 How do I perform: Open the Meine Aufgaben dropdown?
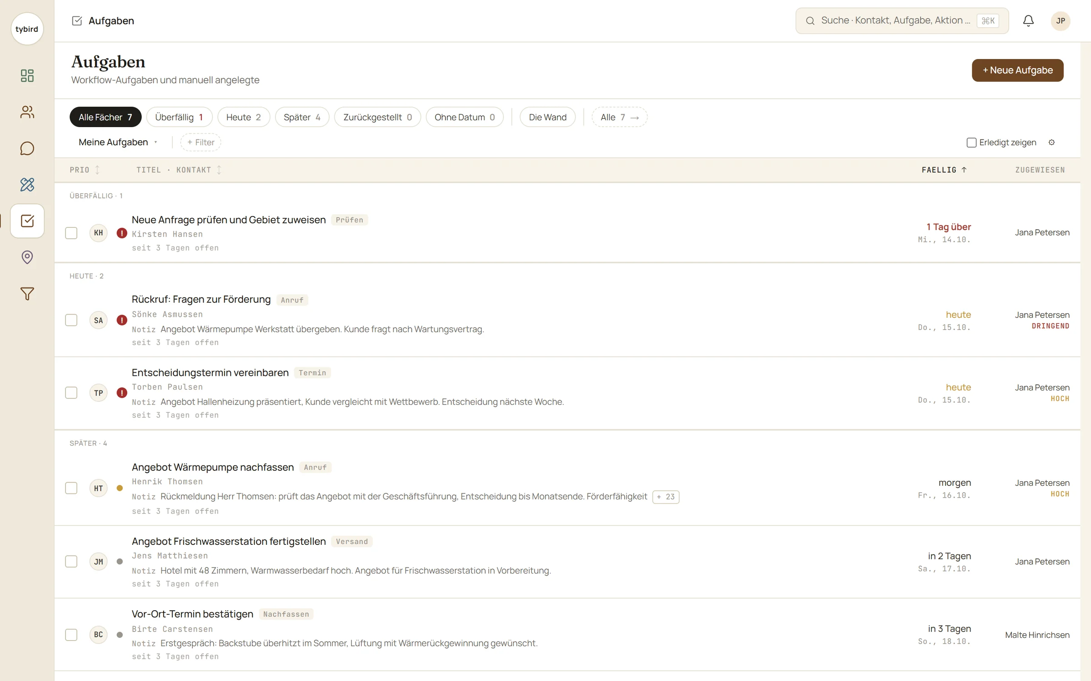point(118,142)
